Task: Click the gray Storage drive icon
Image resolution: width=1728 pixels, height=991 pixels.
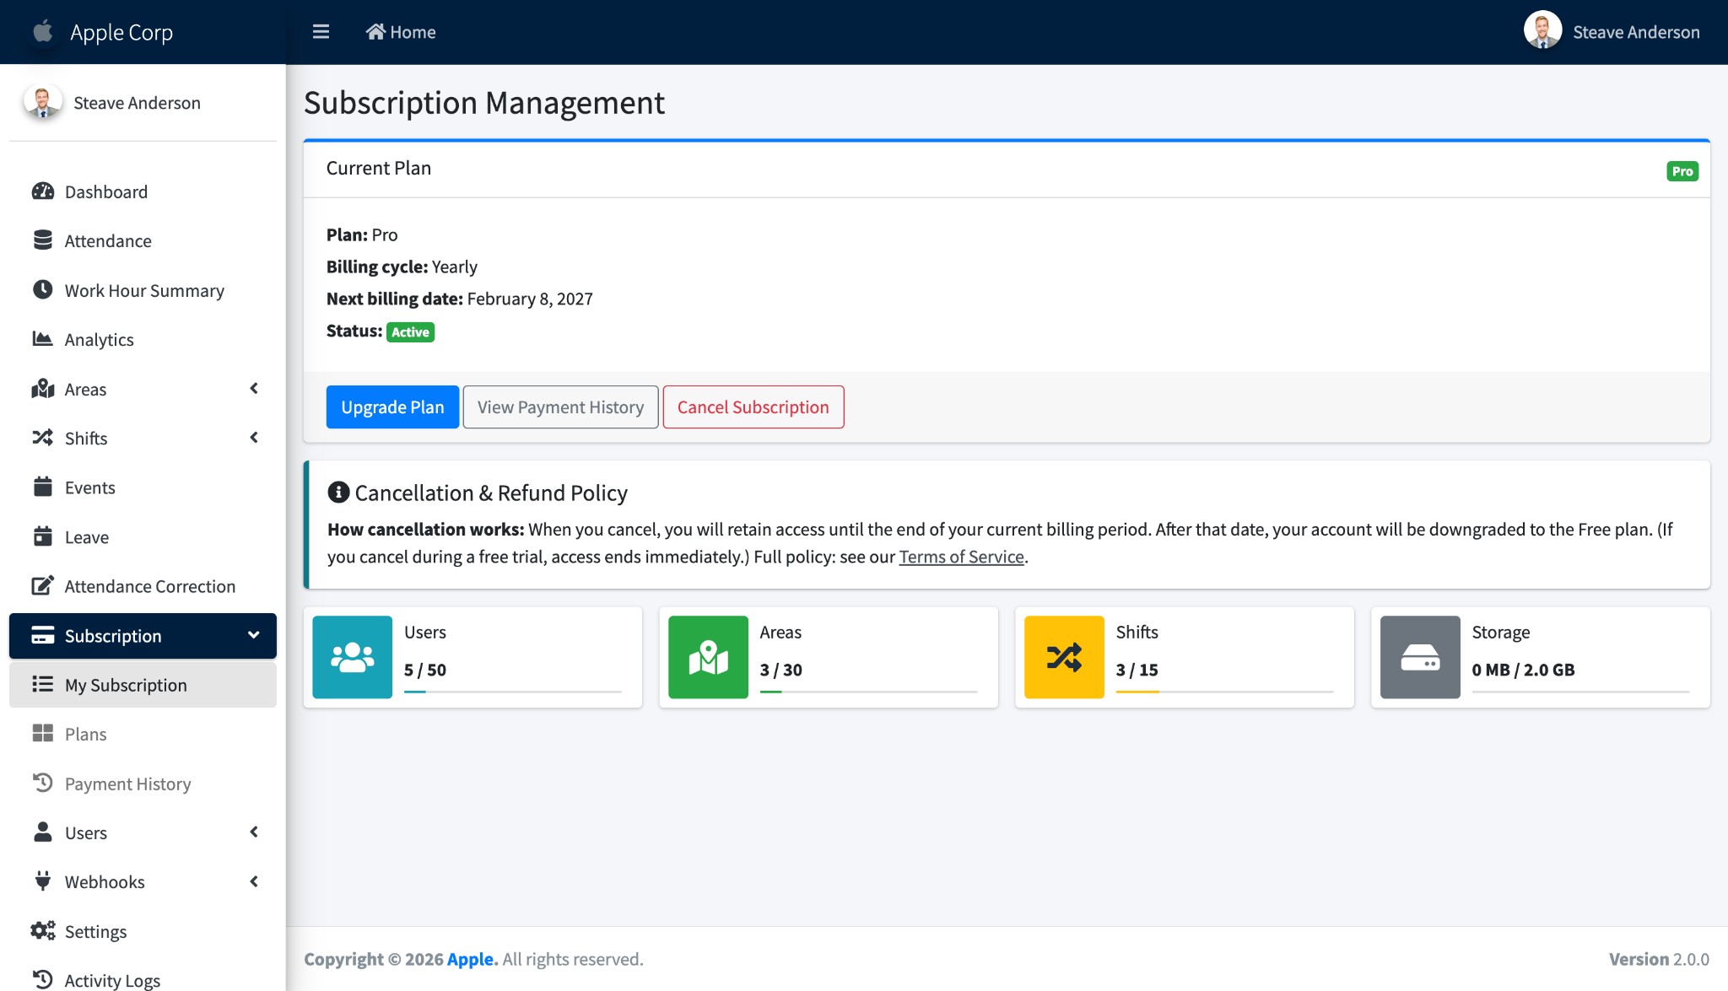Action: click(1420, 657)
